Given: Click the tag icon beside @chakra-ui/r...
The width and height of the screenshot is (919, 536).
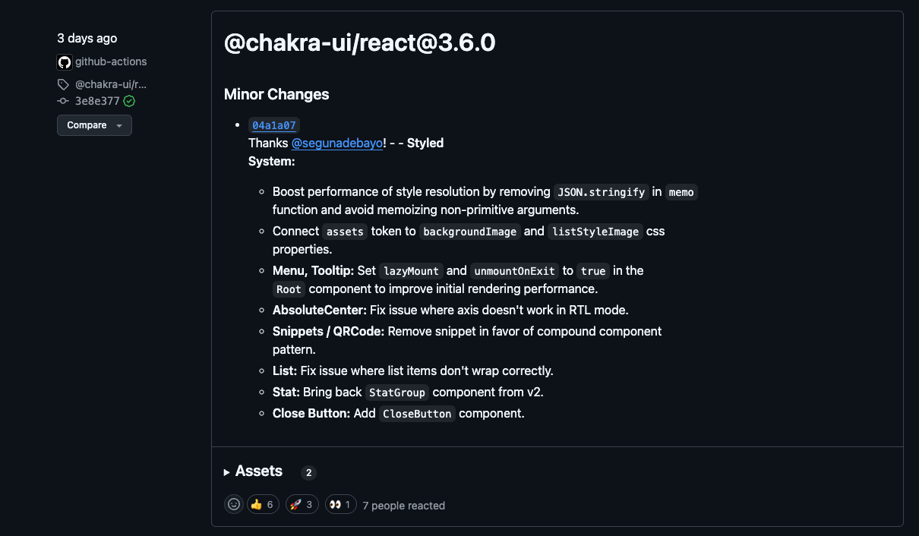Looking at the screenshot, I should click(63, 84).
